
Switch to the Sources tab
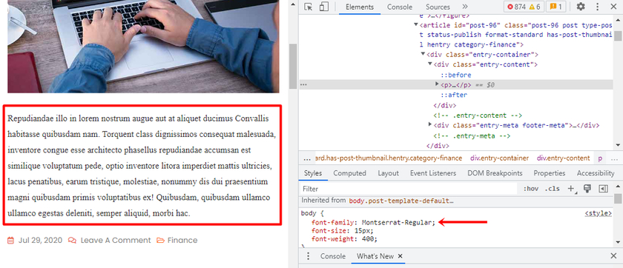[x=438, y=7]
